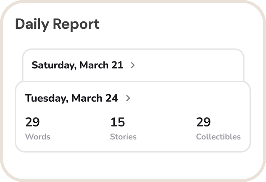This screenshot has width=266, height=182.
Task: Click the bottom edge area of Tuesday card
Action: (x=133, y=148)
